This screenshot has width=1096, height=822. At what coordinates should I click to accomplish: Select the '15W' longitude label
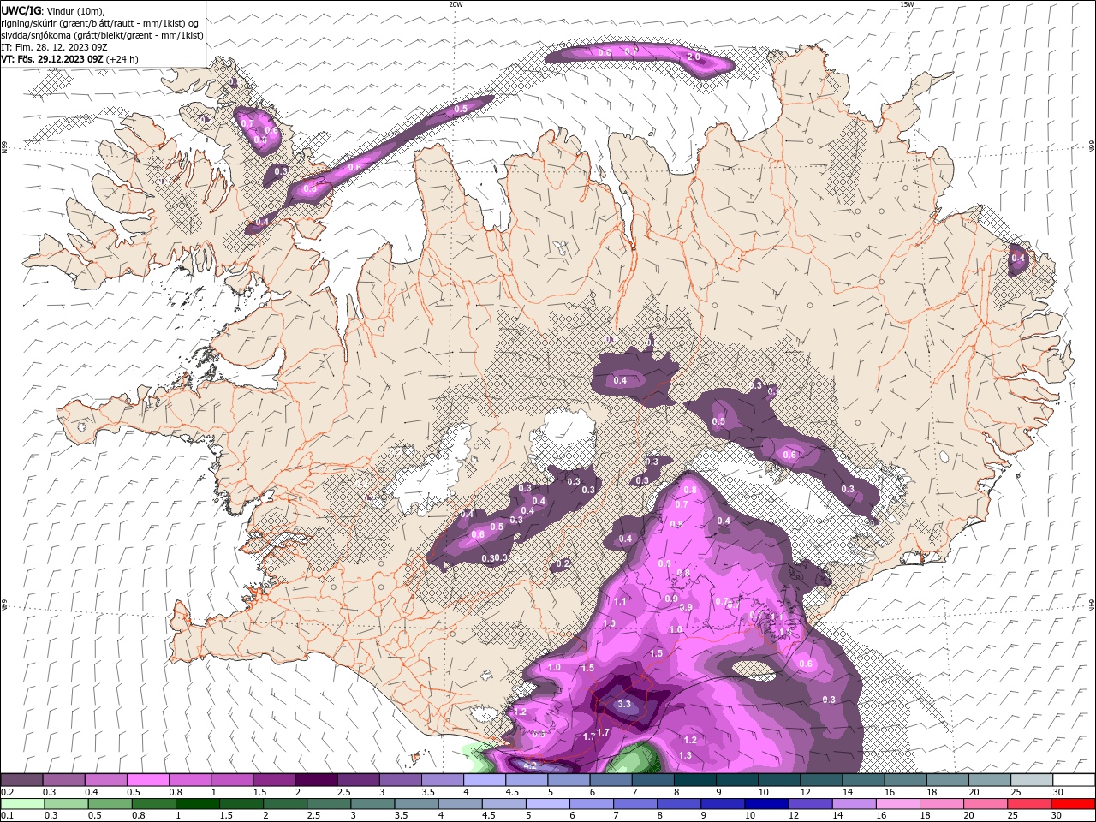[907, 4]
